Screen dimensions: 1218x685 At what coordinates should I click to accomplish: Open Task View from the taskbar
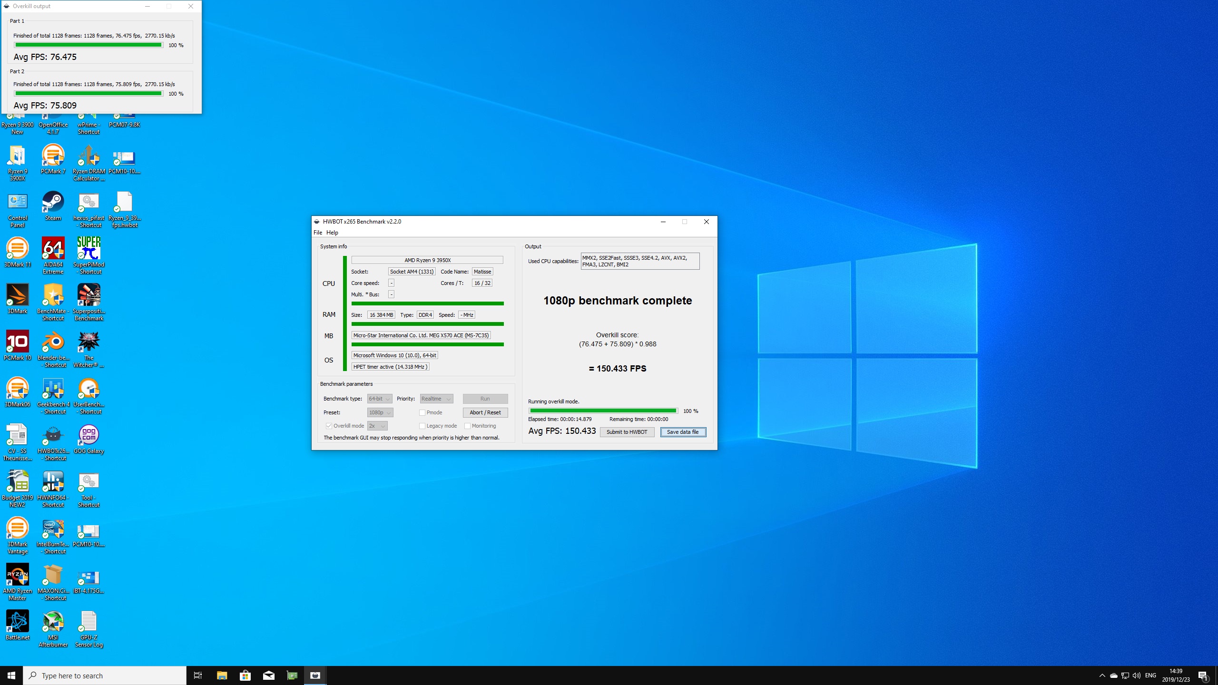(x=198, y=675)
